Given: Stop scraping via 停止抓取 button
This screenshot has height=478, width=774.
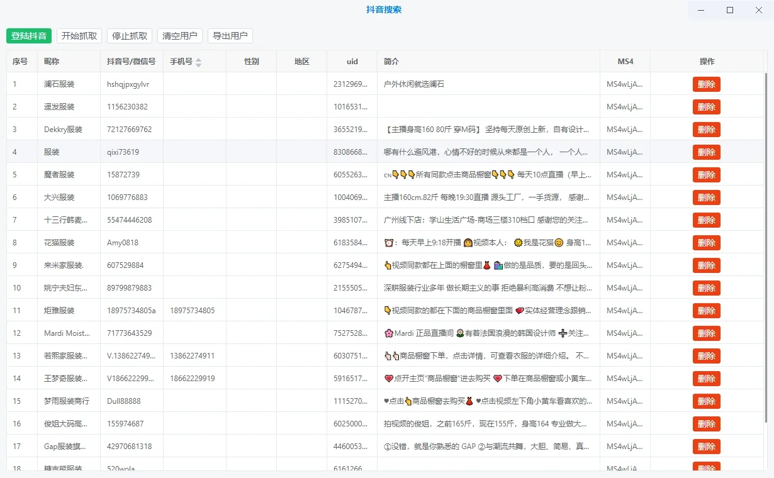Looking at the screenshot, I should tap(130, 36).
